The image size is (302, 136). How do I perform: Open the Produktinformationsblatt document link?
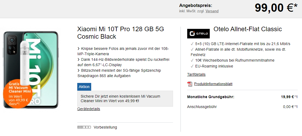[213, 84]
